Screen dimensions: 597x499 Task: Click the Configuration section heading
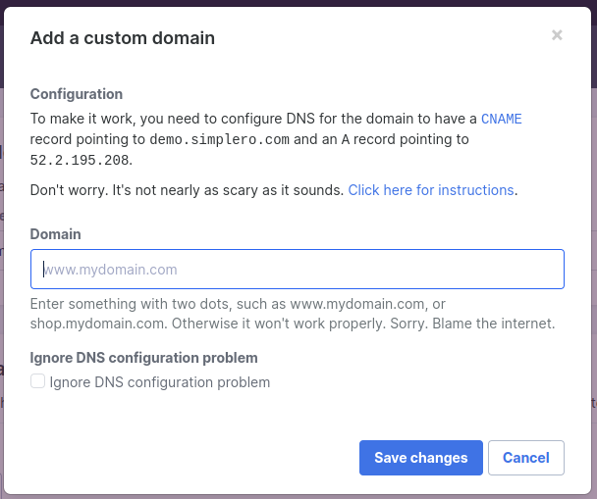(x=77, y=94)
